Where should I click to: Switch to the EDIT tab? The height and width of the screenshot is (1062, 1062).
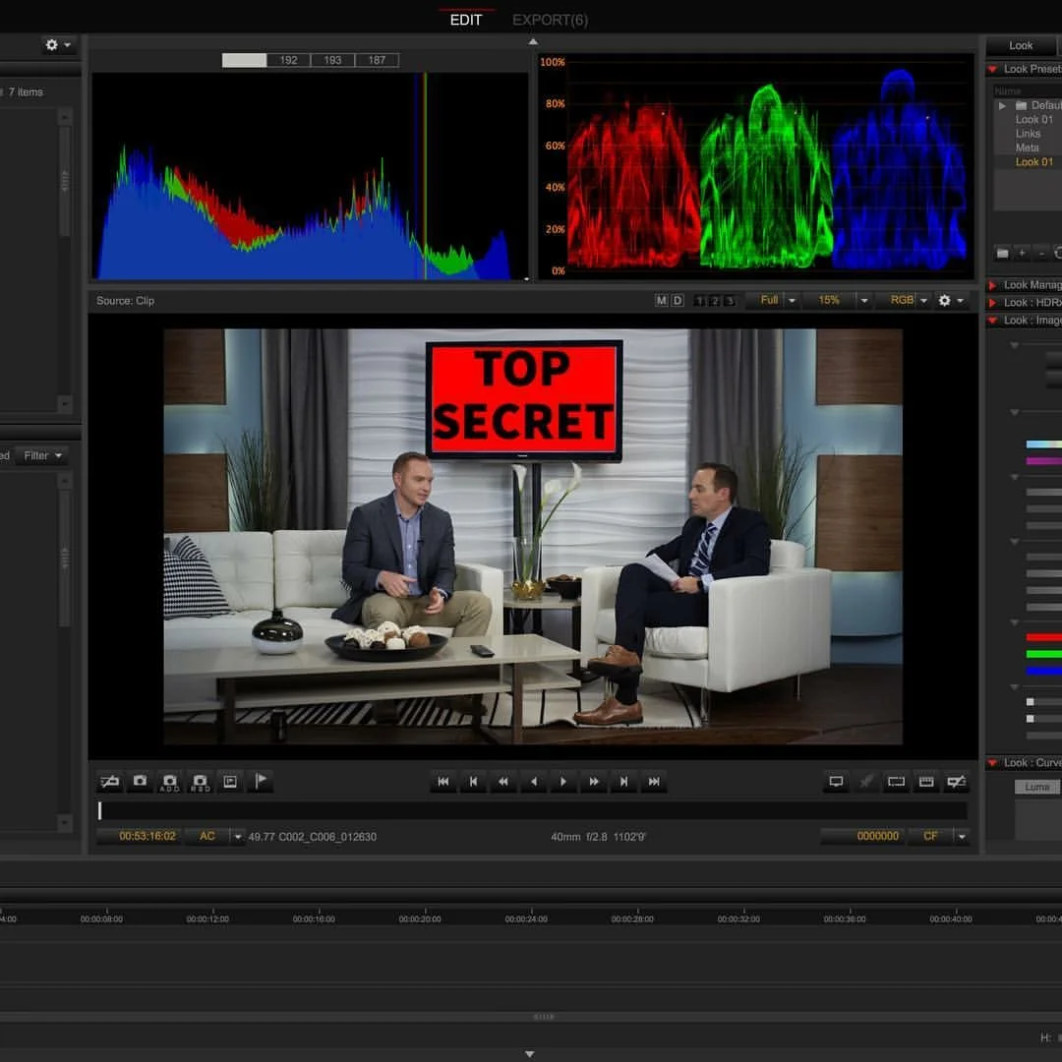pos(466,20)
